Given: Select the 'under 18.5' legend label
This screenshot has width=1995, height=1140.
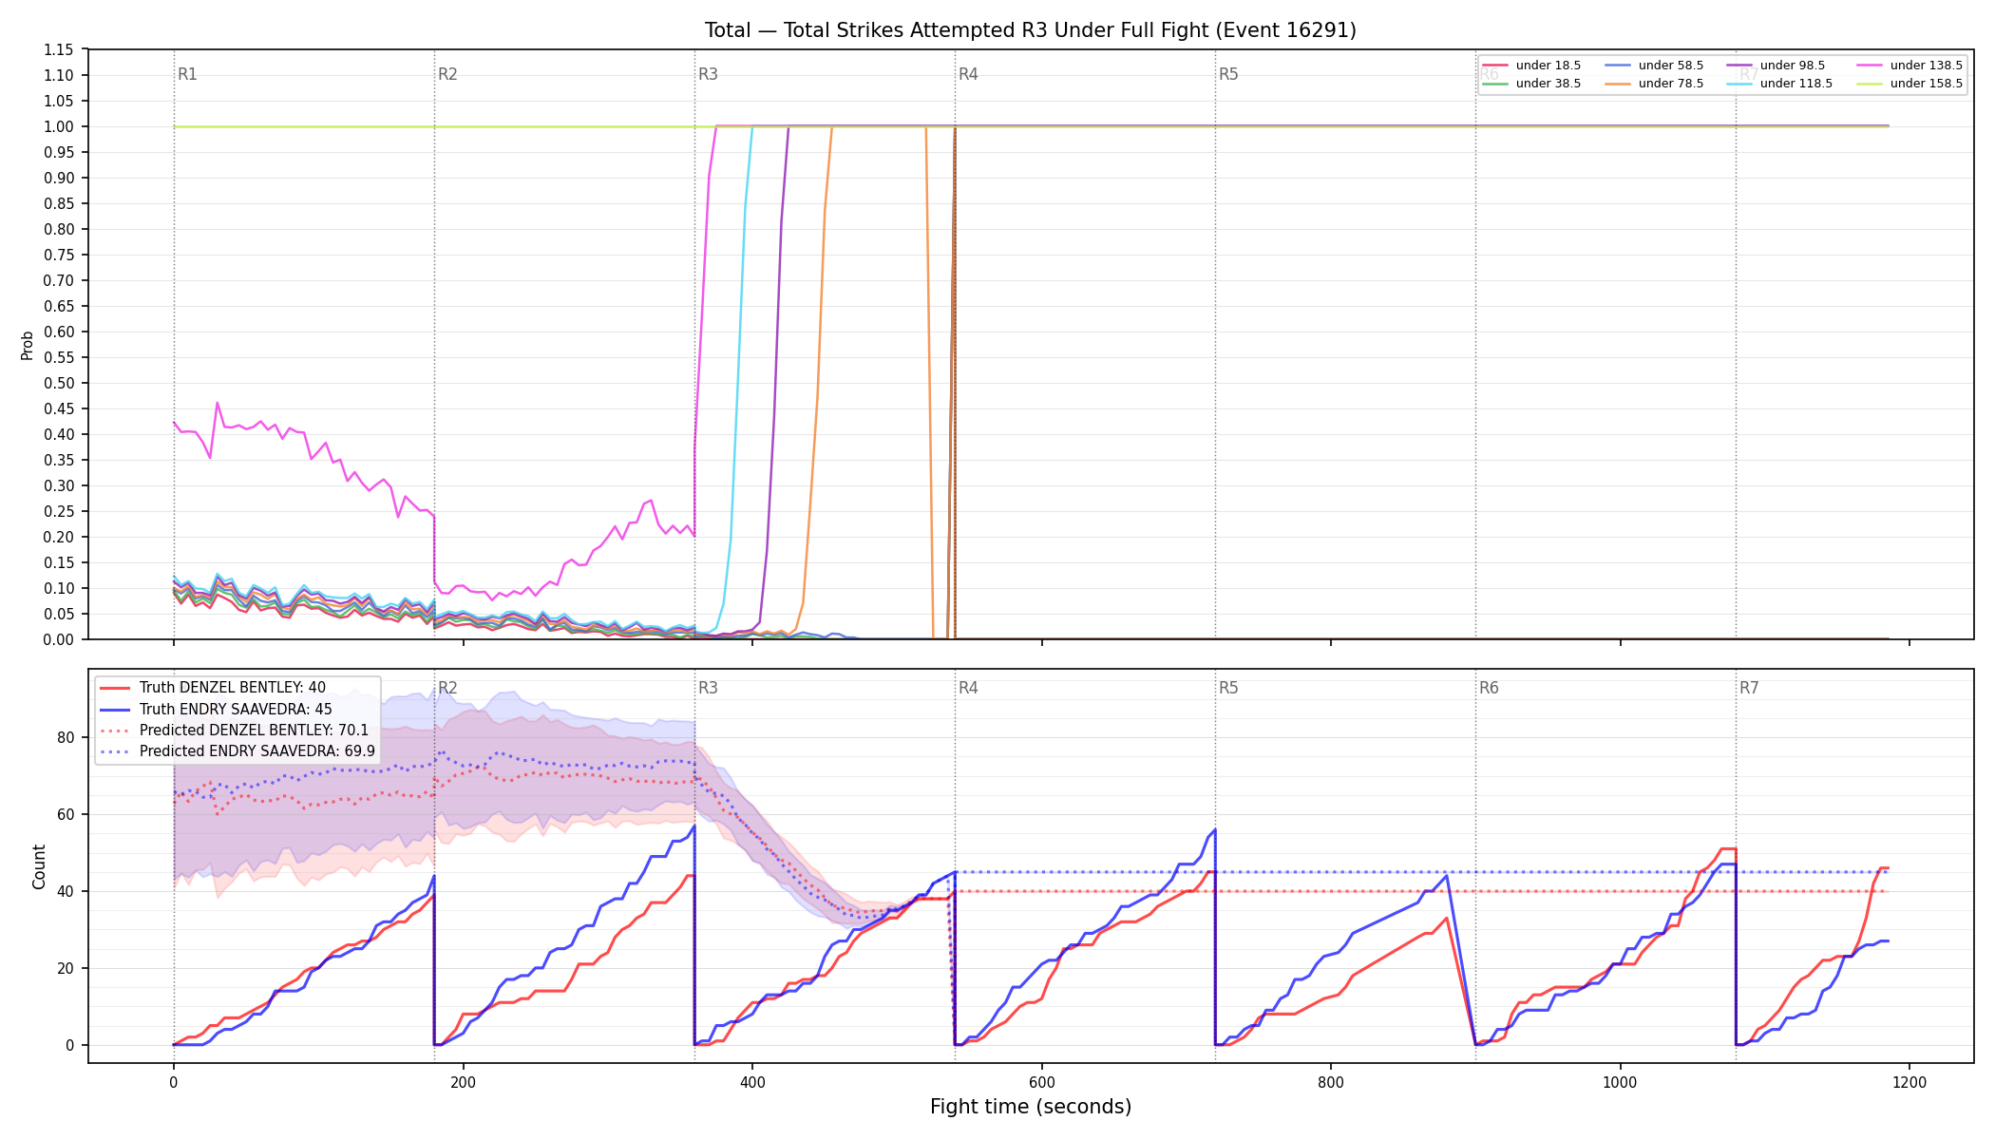Looking at the screenshot, I should tap(1548, 66).
